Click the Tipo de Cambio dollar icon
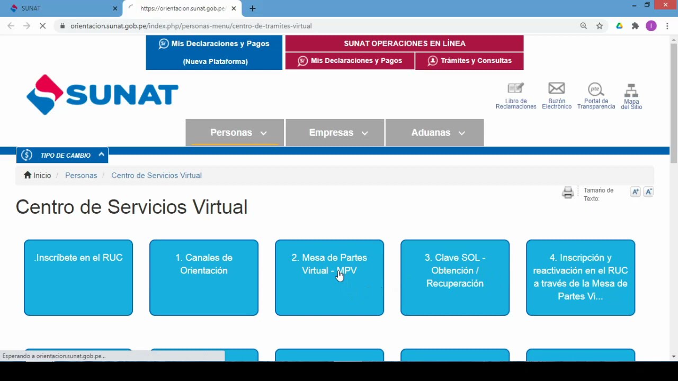The image size is (678, 381). [x=27, y=155]
